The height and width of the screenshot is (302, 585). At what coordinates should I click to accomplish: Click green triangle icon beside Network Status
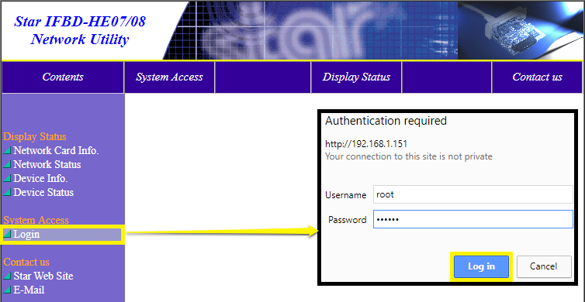7,165
